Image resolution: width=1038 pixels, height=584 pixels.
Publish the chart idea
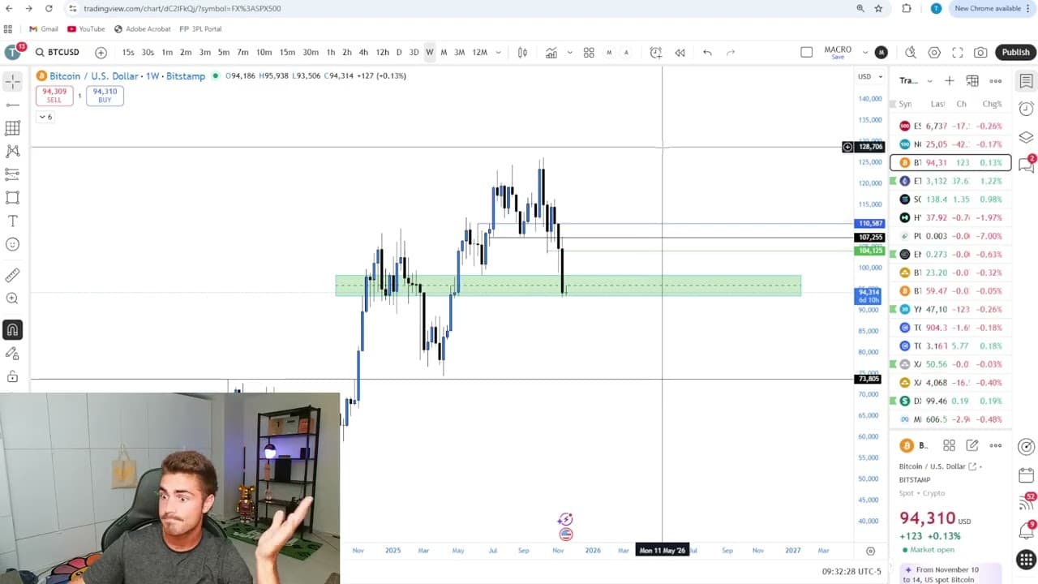[x=1015, y=53]
